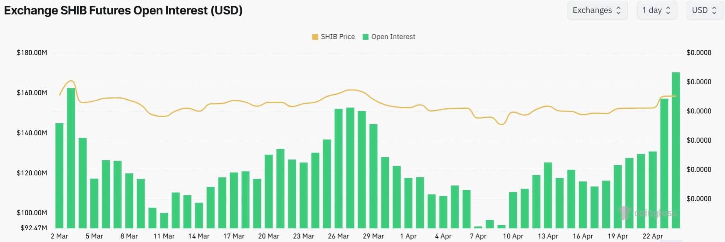This screenshot has width=725, height=242.
Task: Click the 1 Apr date label
Action: (408, 236)
